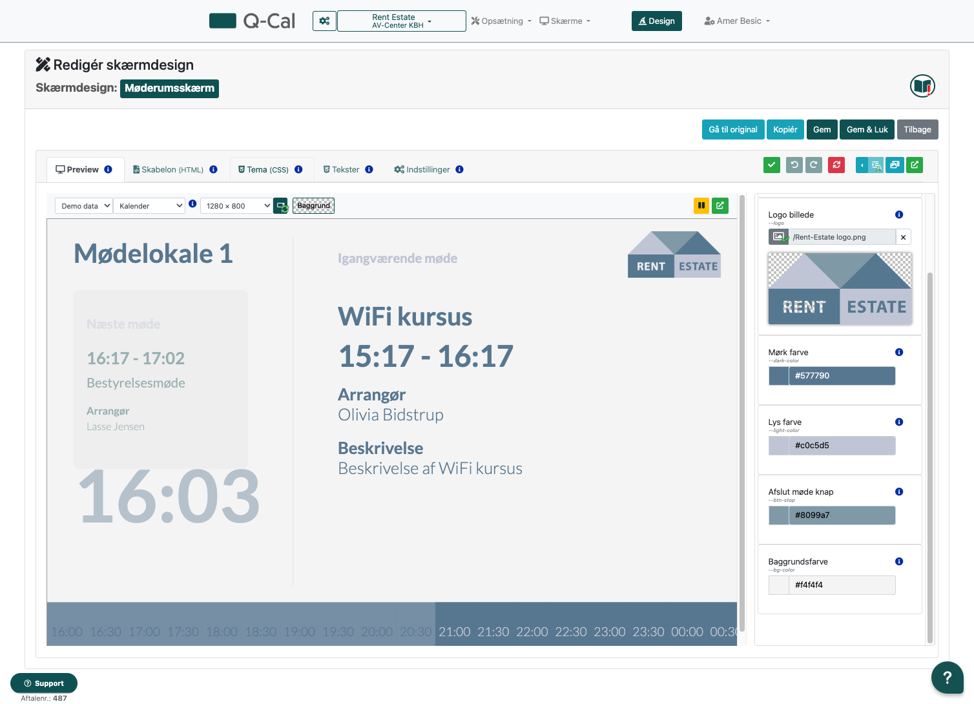
Task: Click info icon on Preview tab
Action: click(x=108, y=169)
